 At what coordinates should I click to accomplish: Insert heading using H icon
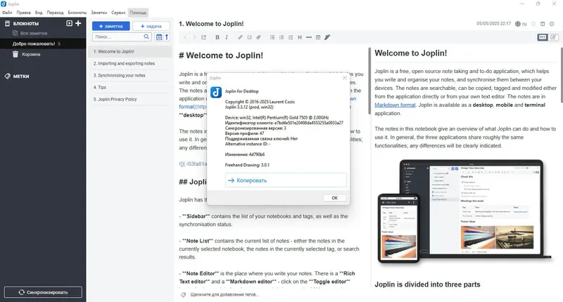[x=300, y=37]
